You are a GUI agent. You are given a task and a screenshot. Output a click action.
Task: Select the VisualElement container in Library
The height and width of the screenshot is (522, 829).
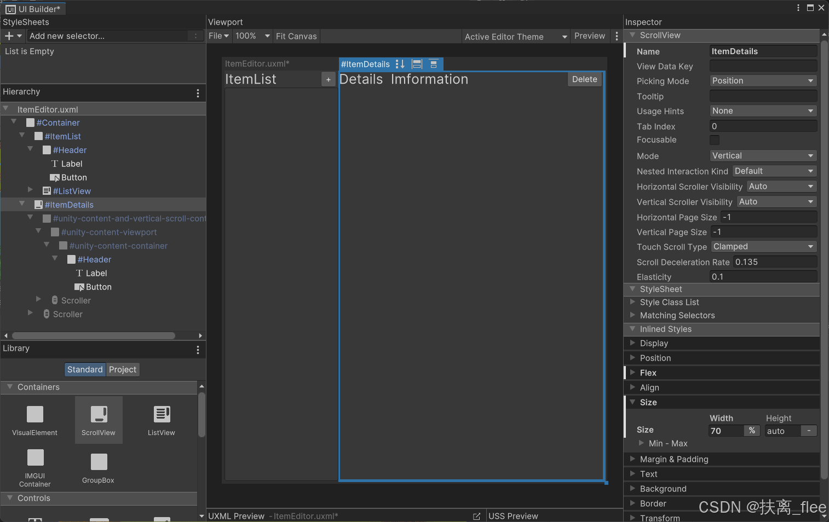[35, 420]
